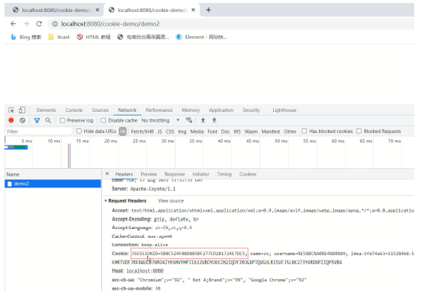Image resolution: width=421 pixels, height=298 pixels.
Task: Switch to the Application panel tab
Action: [x=221, y=110]
